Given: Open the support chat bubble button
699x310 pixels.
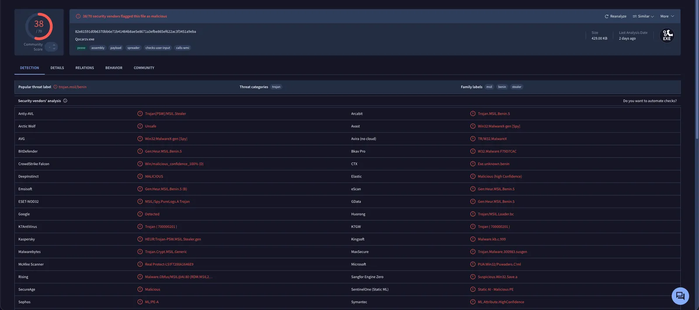Looking at the screenshot, I should coord(680,296).
